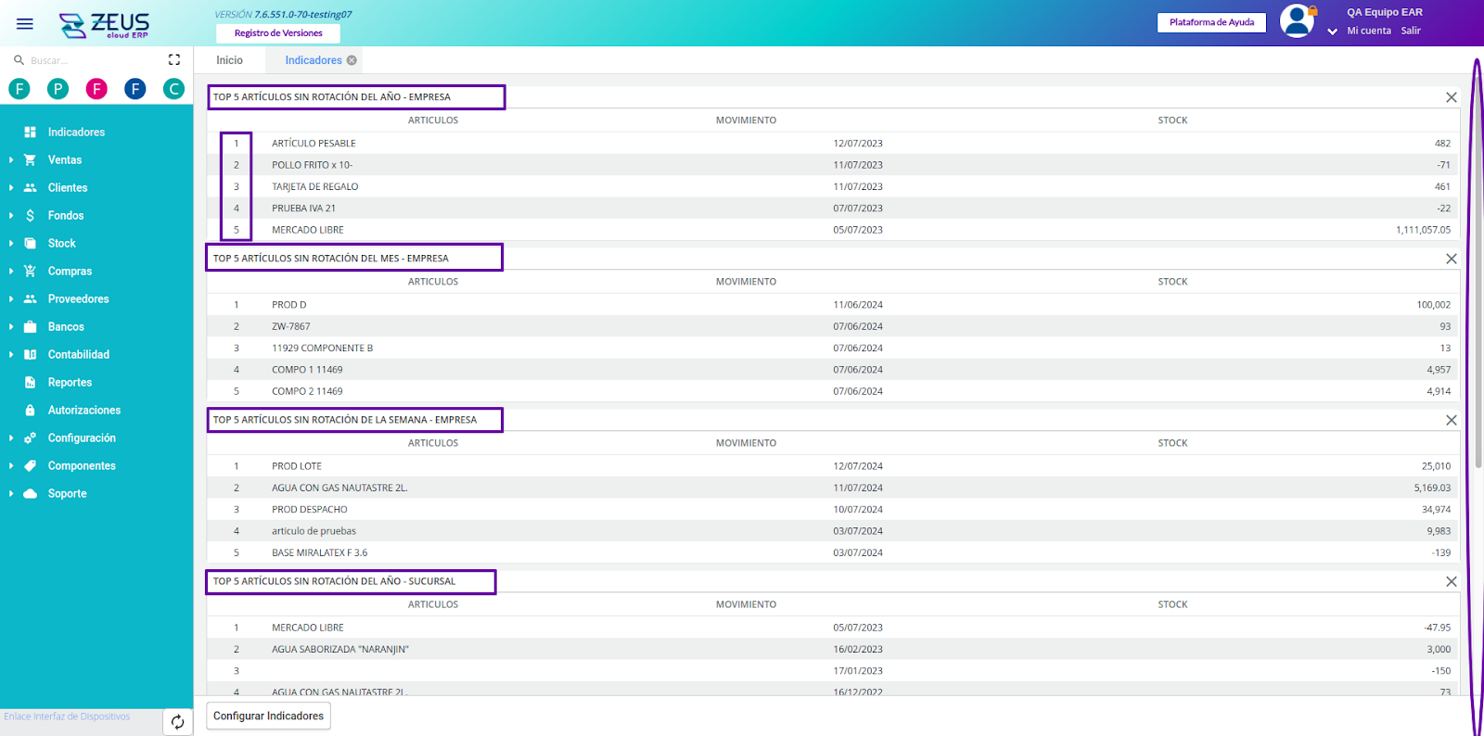The height and width of the screenshot is (736, 1484).
Task: Click the Reportes document icon
Action: click(30, 382)
